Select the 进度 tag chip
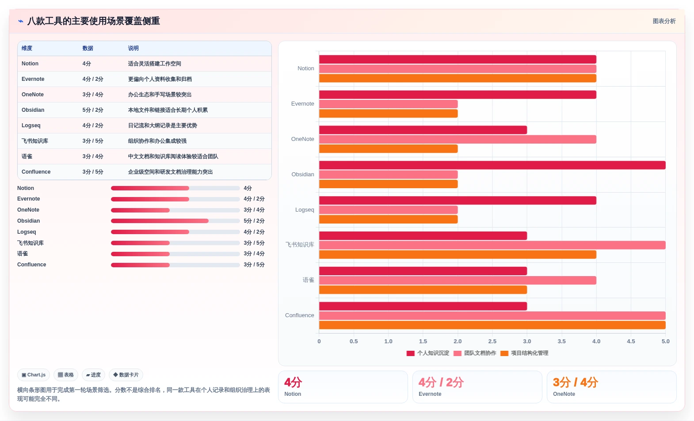The image size is (694, 421). point(93,375)
